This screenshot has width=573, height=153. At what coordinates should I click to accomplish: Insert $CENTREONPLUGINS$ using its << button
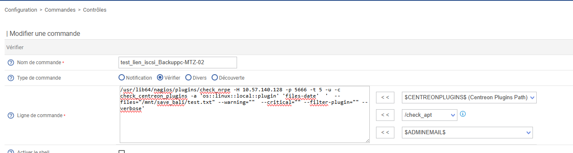pyautogui.click(x=385, y=98)
